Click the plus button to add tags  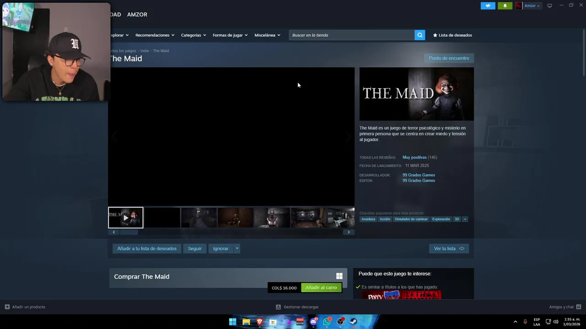465,219
